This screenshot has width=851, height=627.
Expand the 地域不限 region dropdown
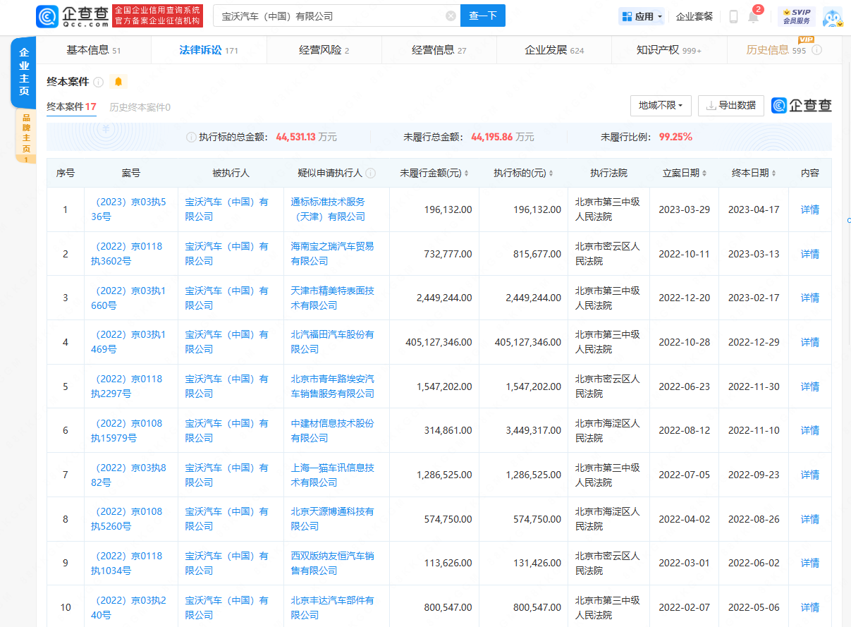(661, 105)
